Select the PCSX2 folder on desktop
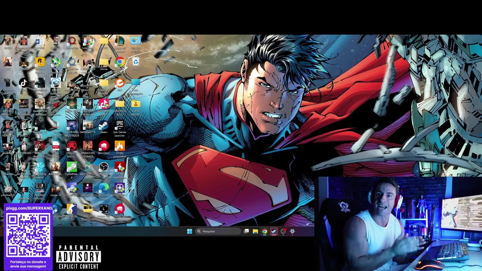This screenshot has width=482, height=271. point(104,43)
